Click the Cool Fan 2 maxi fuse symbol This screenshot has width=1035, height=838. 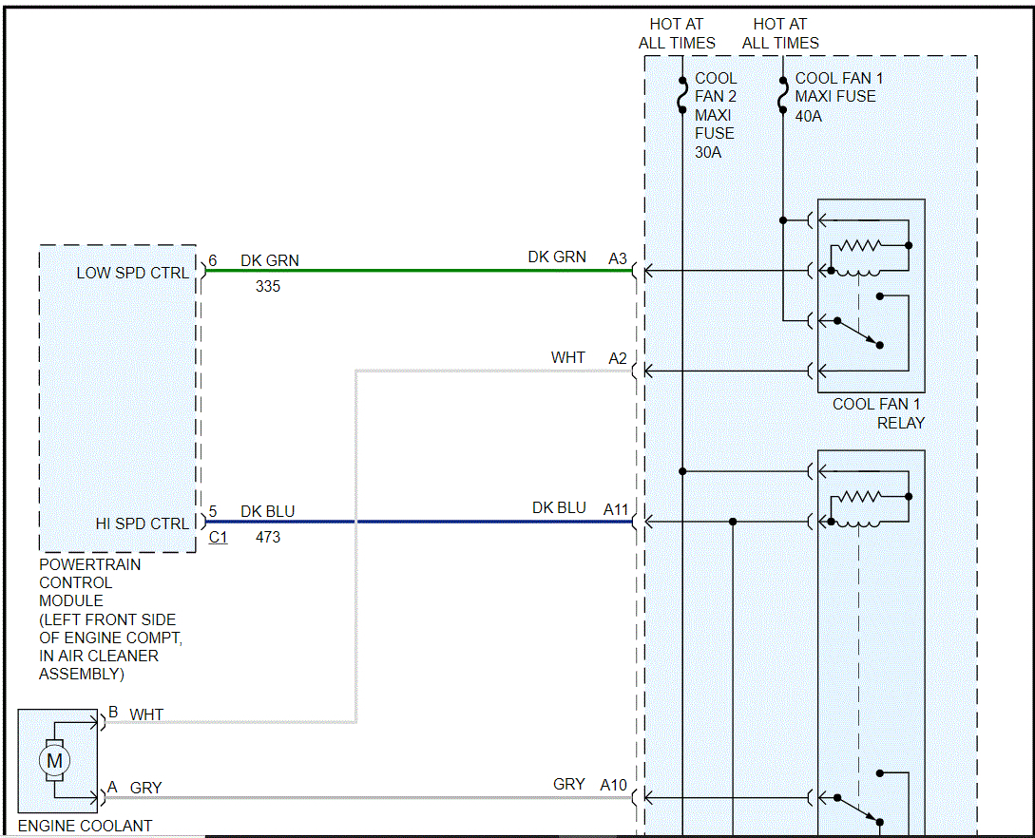click(x=682, y=94)
